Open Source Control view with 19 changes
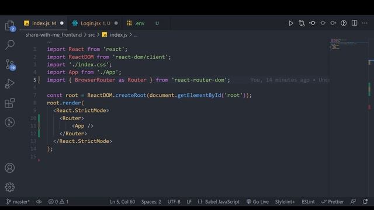Image resolution: width=374 pixels, height=210 pixels. coord(10,64)
